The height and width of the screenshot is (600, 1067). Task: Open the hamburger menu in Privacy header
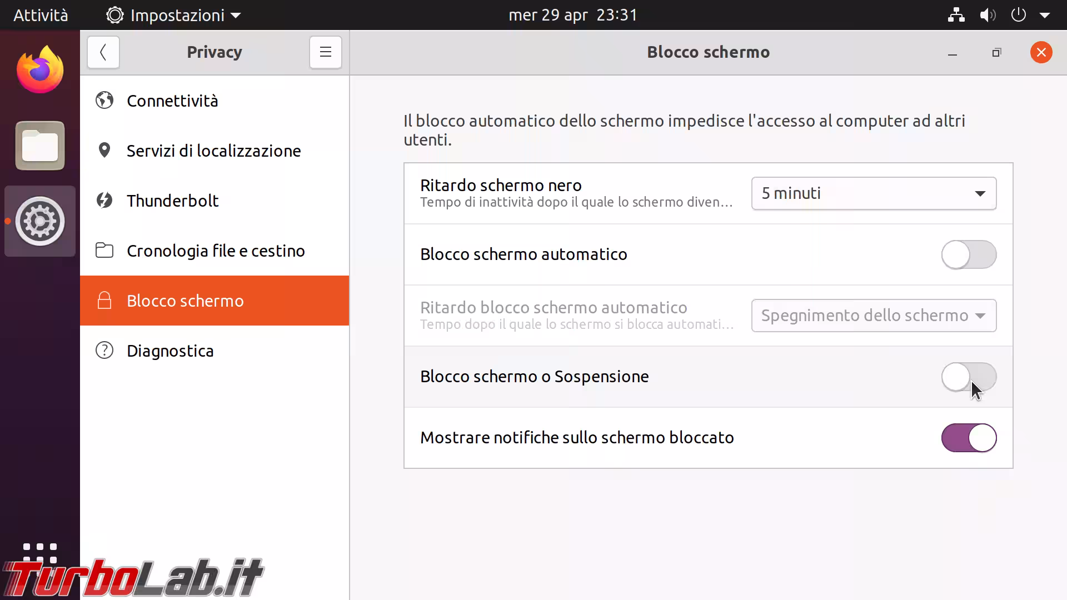click(326, 52)
